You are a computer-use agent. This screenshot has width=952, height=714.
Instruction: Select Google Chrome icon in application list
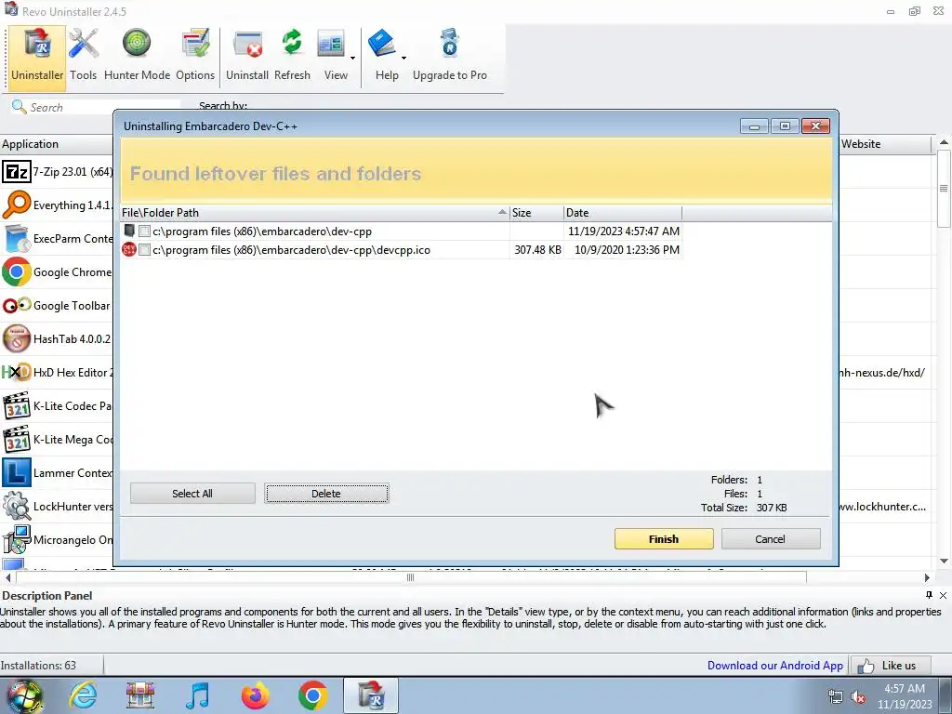click(17, 272)
